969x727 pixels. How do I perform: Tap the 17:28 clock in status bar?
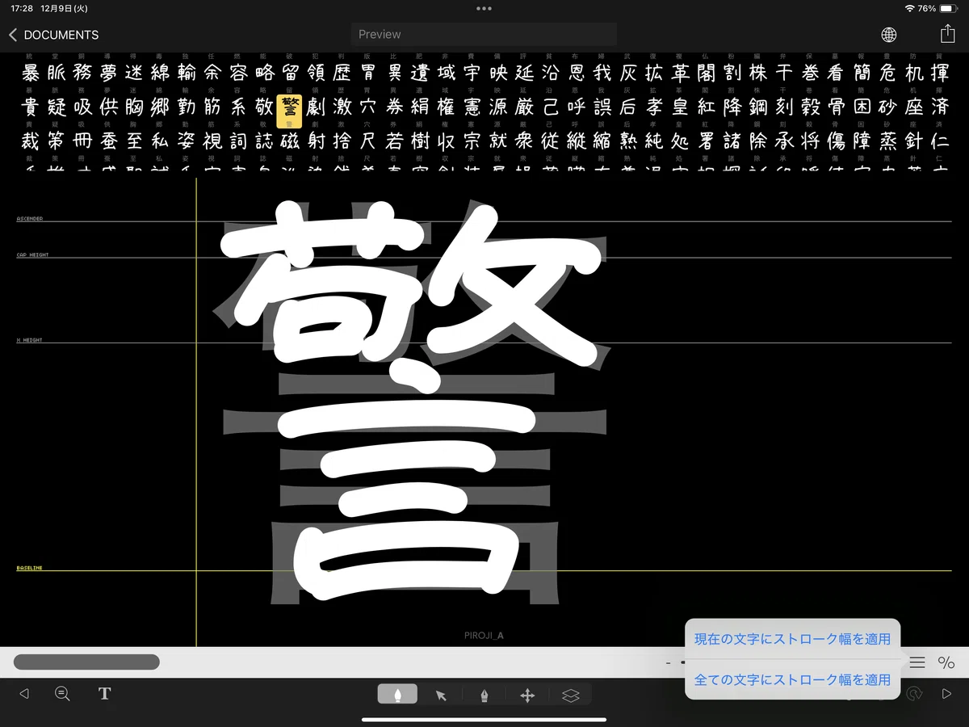click(22, 8)
